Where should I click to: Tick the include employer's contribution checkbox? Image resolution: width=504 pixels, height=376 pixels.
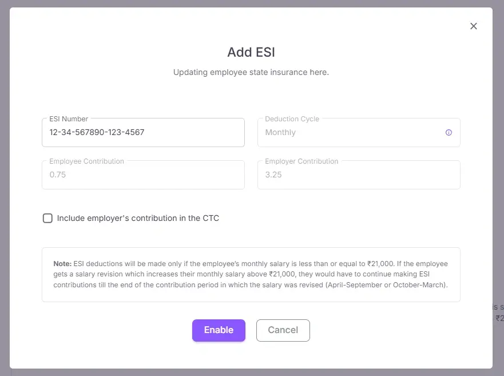[48, 218]
